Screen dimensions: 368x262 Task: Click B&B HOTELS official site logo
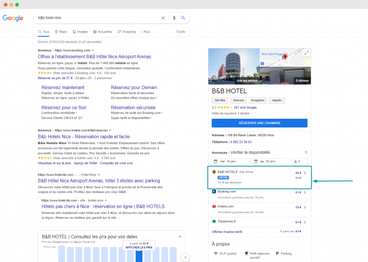[x=214, y=171]
